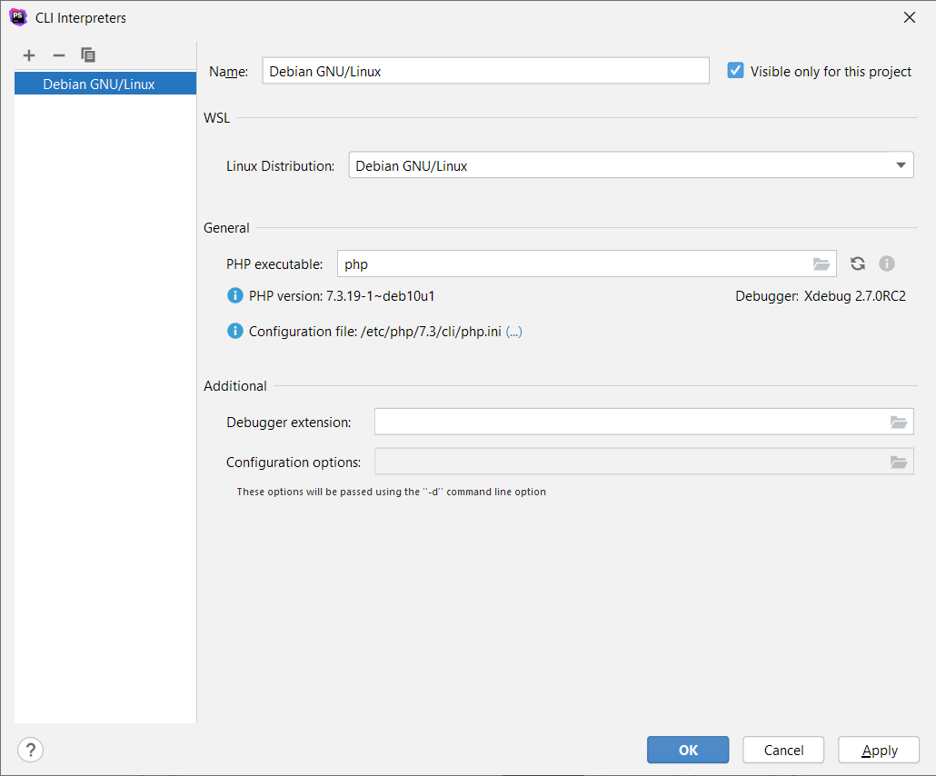Image resolution: width=936 pixels, height=776 pixels.
Task: Browse for PHP executable folder icon
Action: (x=821, y=264)
